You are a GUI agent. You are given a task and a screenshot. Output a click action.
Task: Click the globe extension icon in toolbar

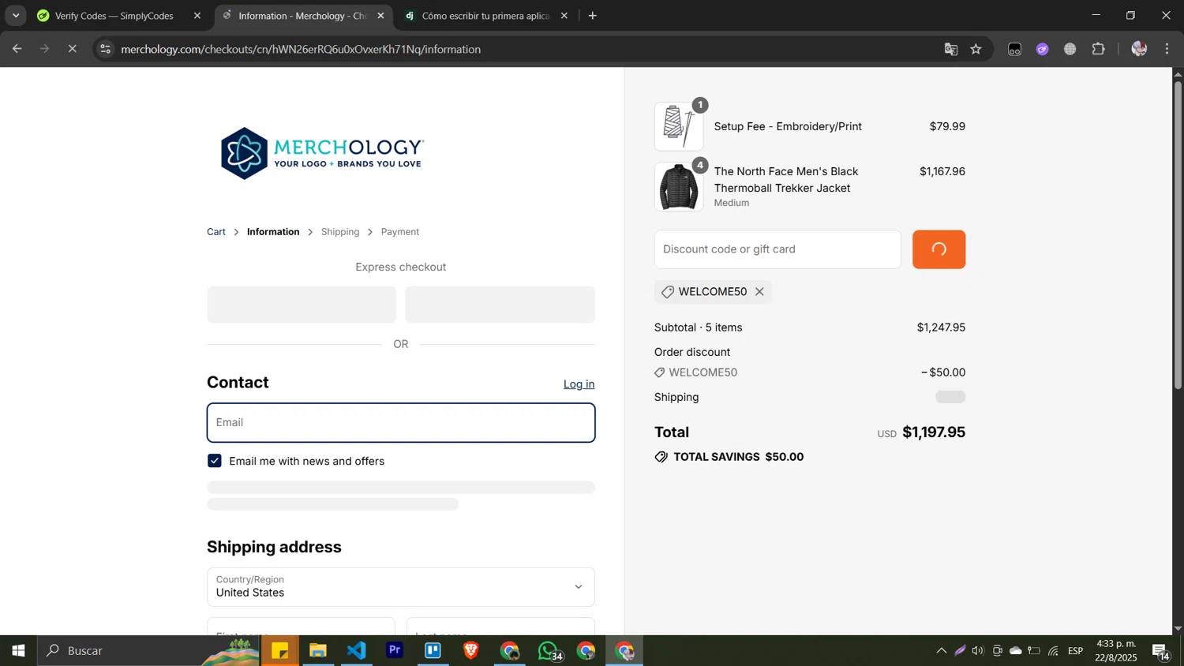point(1070,49)
